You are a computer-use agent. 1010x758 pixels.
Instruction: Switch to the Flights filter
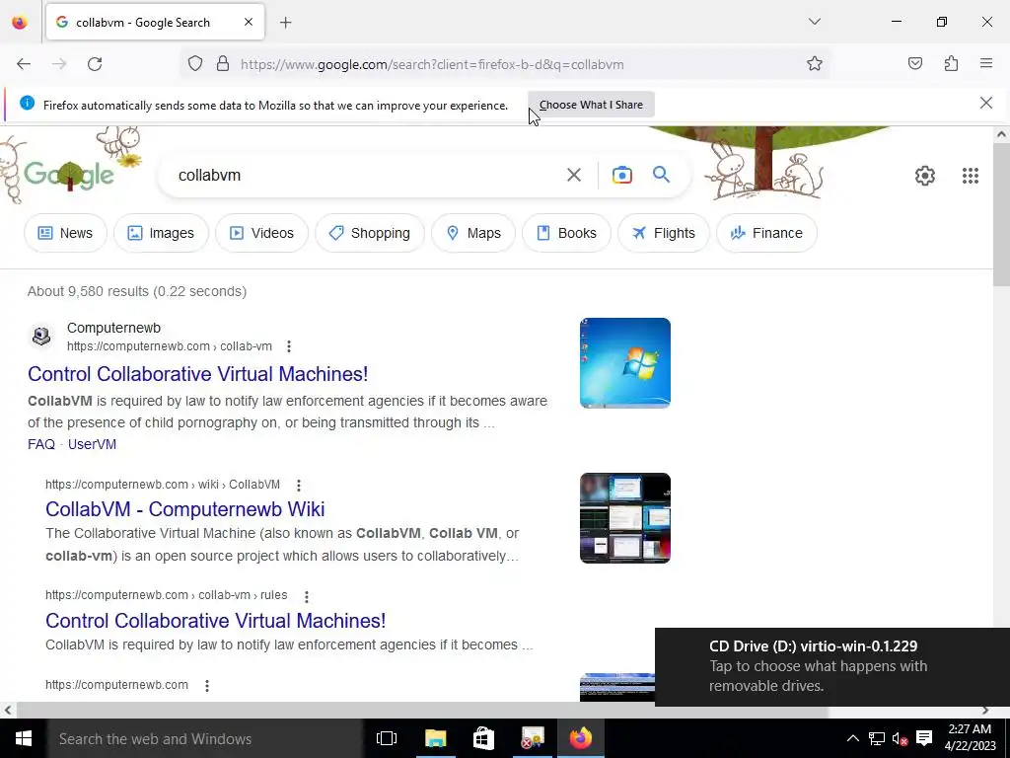664,233
